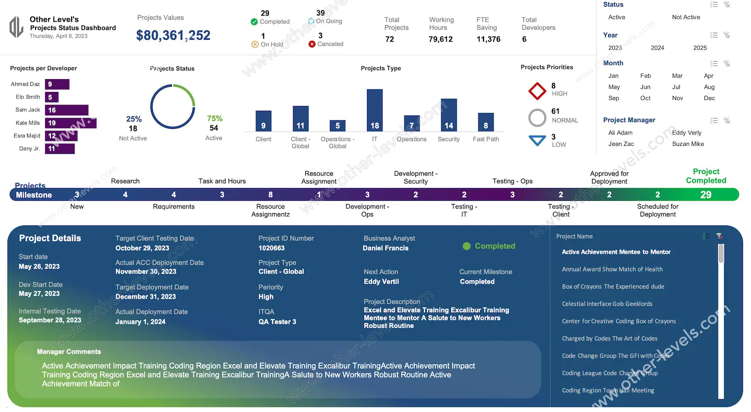The image size is (751, 412).
Task: Filter by month Oct
Action: click(x=645, y=99)
